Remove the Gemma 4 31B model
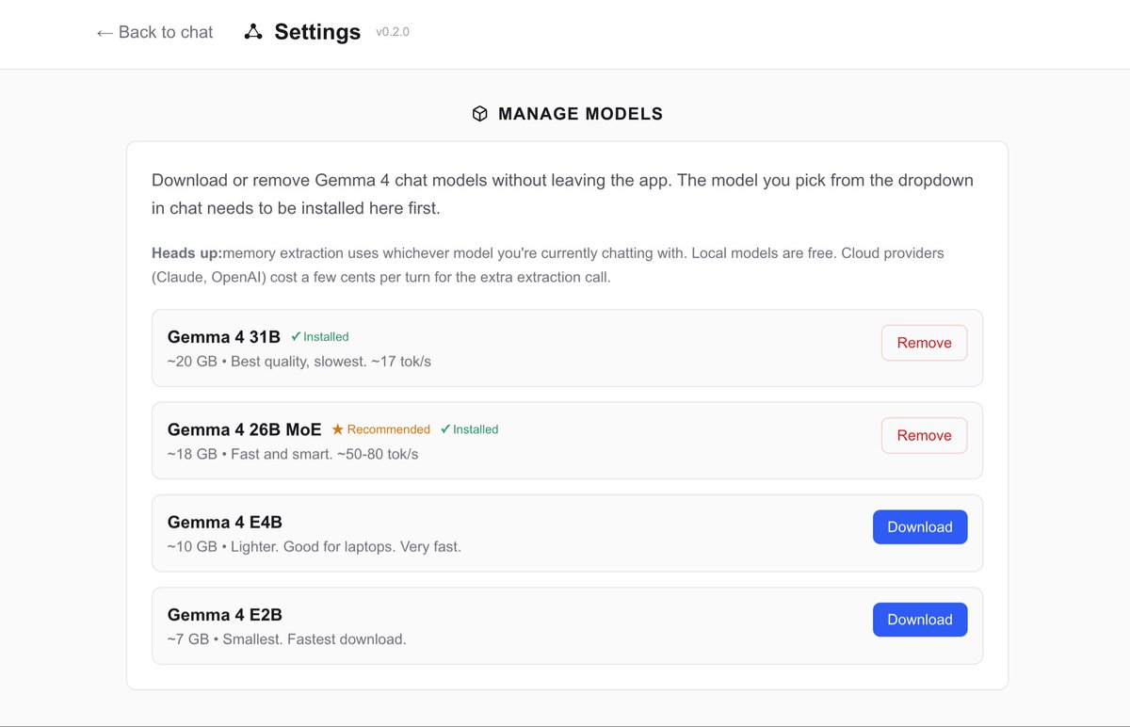This screenshot has width=1130, height=727. click(924, 343)
